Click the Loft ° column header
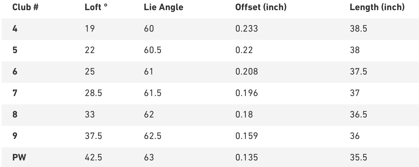 [96, 7]
